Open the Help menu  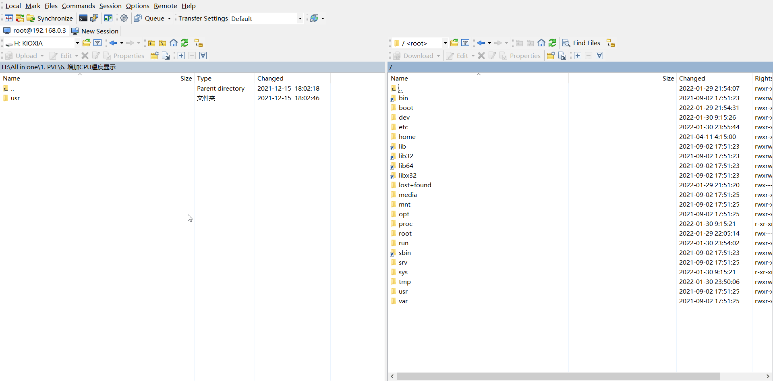189,6
